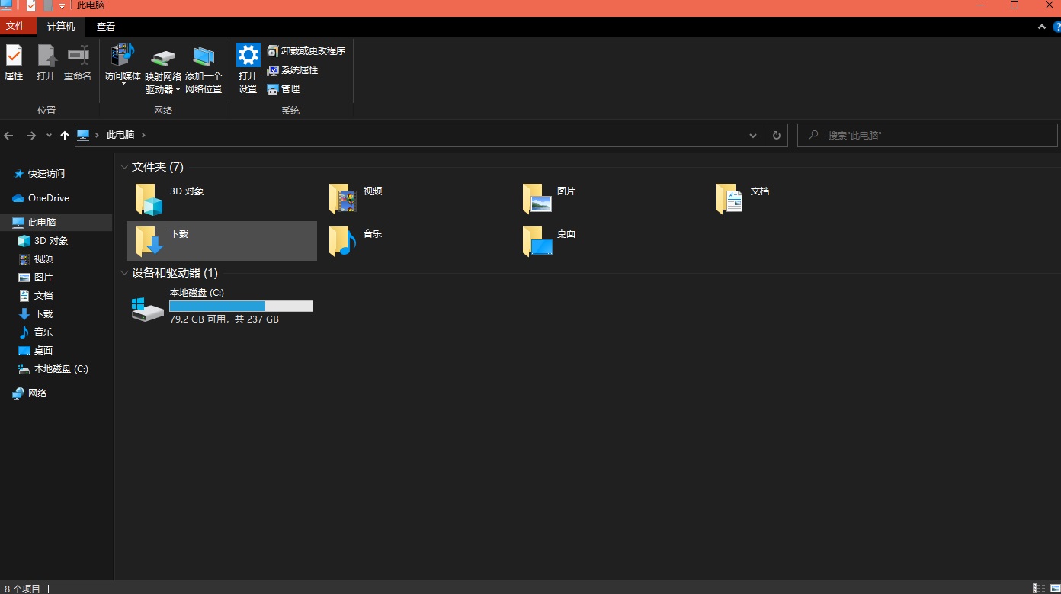Open 系统属性 system properties
Image resolution: width=1061 pixels, height=594 pixels.
coord(293,70)
